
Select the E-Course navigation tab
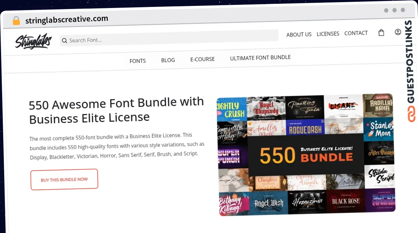202,59
